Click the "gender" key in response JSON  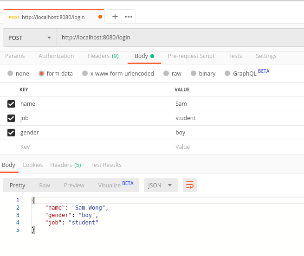[x=58, y=215]
